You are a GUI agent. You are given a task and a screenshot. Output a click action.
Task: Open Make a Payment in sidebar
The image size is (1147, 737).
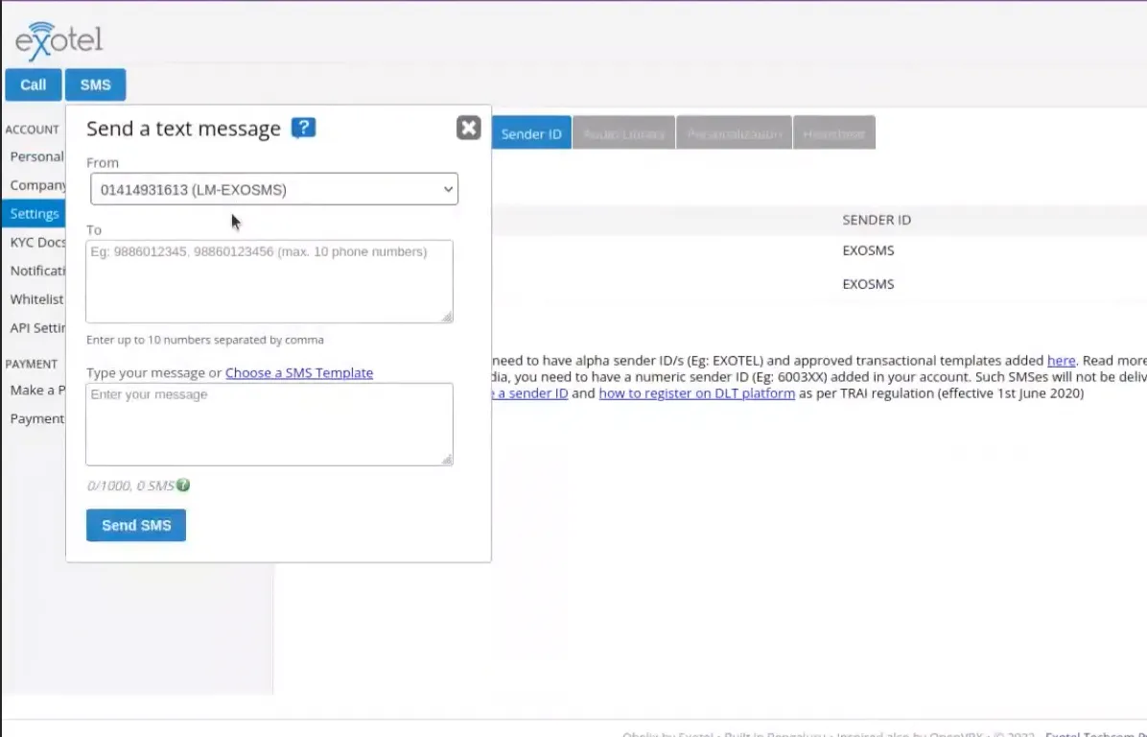coord(37,390)
